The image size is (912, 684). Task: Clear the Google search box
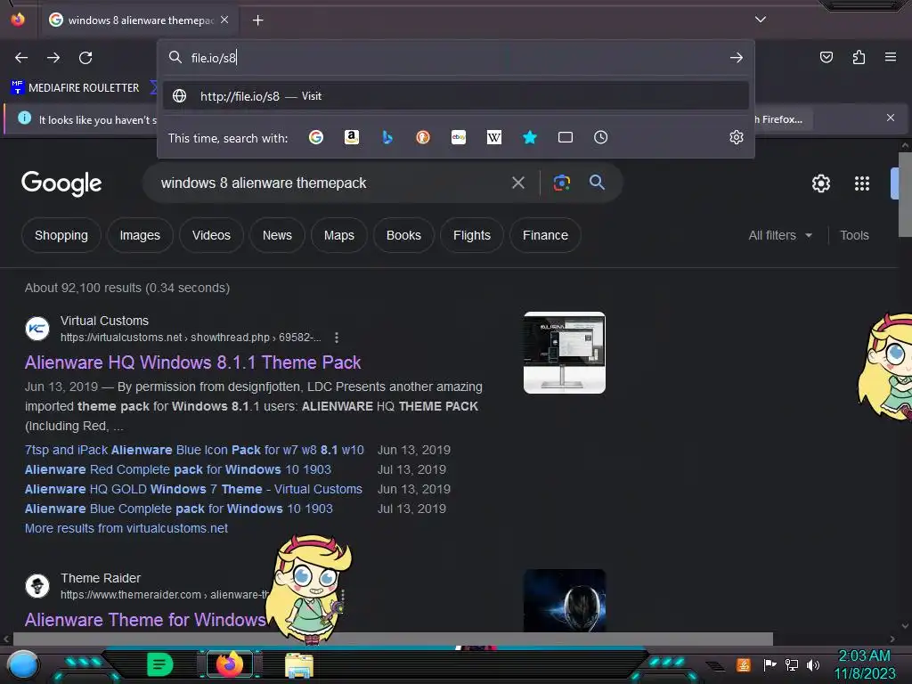pos(518,183)
